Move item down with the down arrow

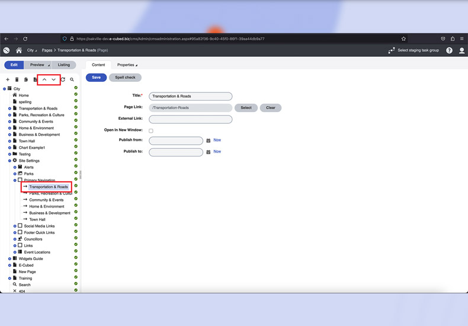tap(53, 79)
